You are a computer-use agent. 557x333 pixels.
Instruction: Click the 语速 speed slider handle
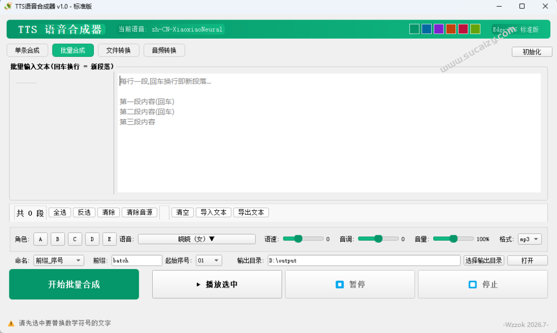coord(299,239)
